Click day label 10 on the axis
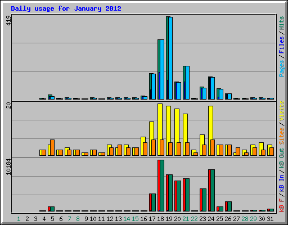This screenshot has height=225, width=288. pos(93,219)
